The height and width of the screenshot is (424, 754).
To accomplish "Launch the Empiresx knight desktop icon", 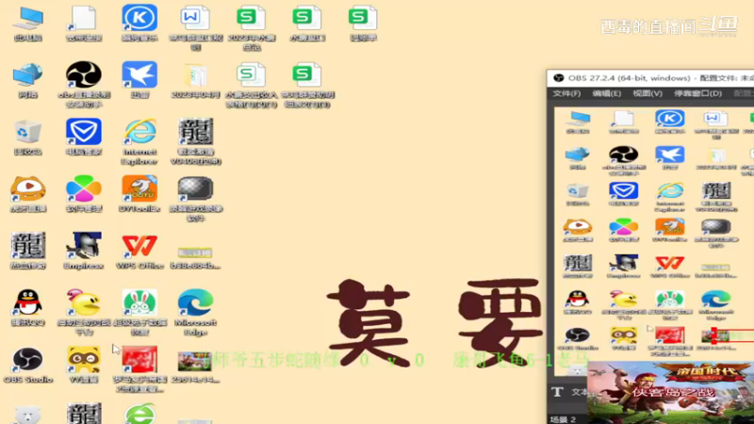I will click(x=84, y=250).
